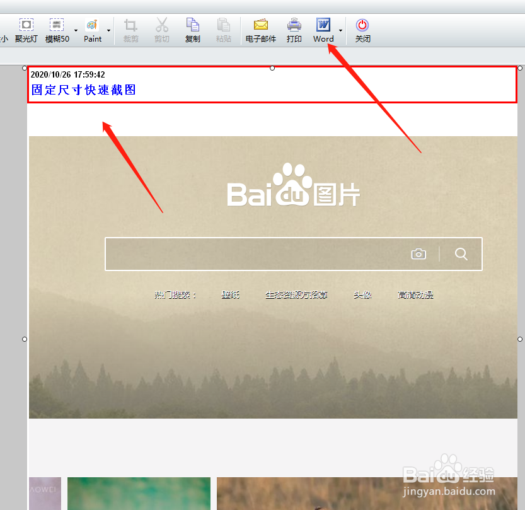The height and width of the screenshot is (510, 525).
Task: Select the 聚光灯 spotlight tool
Action: coord(26,30)
